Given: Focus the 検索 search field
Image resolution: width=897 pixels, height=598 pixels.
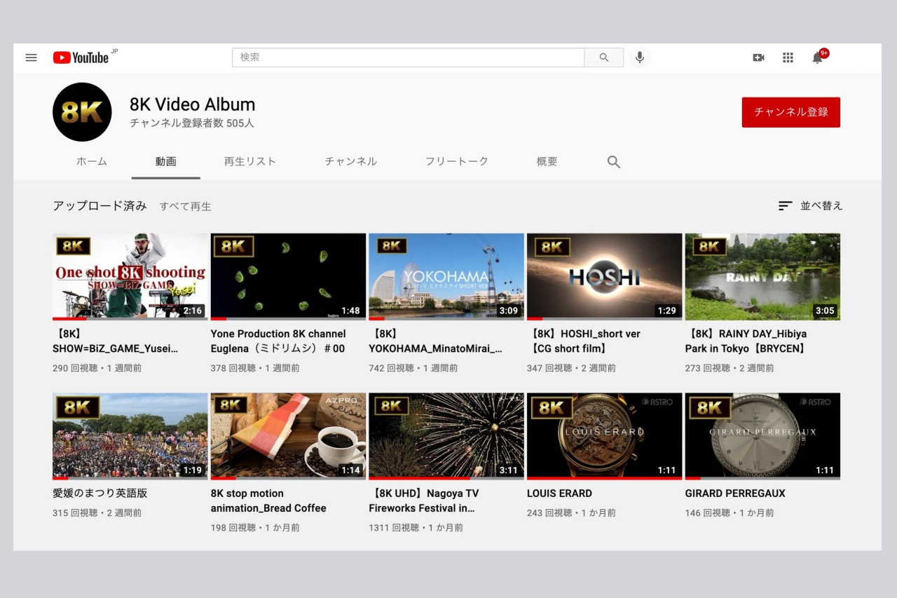Looking at the screenshot, I should tap(408, 57).
